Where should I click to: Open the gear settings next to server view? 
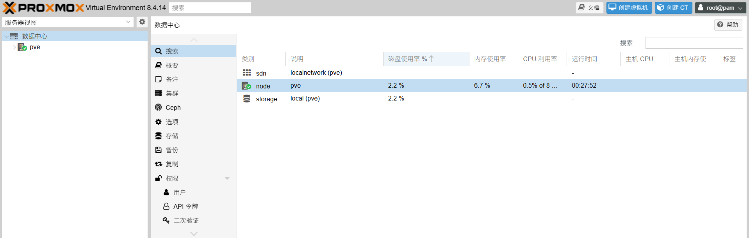click(x=142, y=22)
